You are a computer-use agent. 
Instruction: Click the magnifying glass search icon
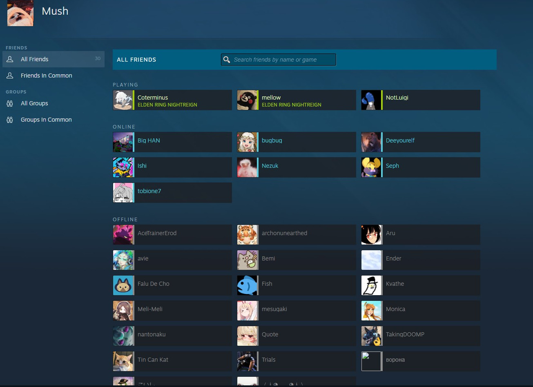click(227, 60)
